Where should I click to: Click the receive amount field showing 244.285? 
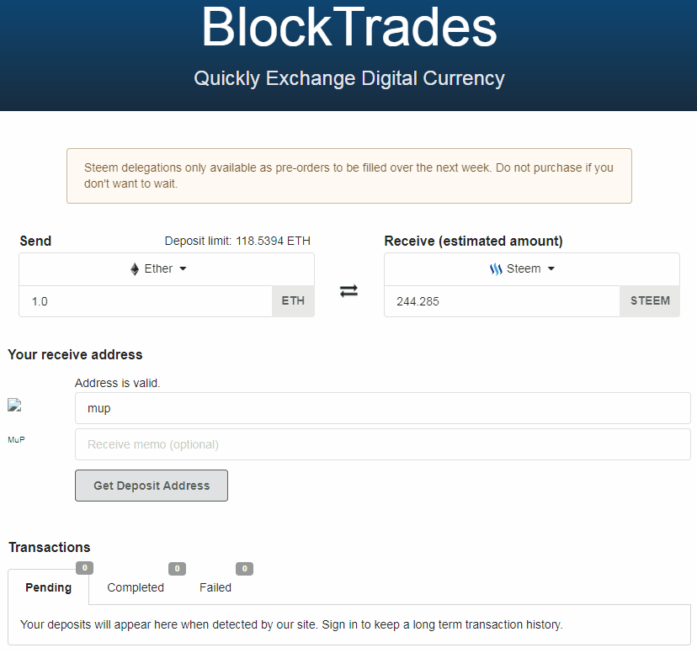point(503,301)
